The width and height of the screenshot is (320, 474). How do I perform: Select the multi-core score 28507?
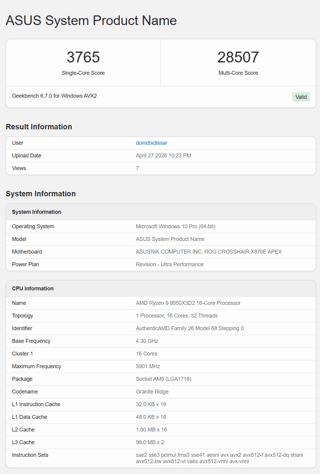tap(238, 57)
